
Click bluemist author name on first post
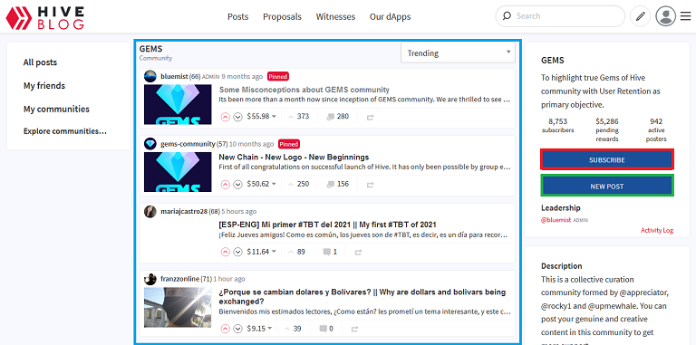point(174,76)
